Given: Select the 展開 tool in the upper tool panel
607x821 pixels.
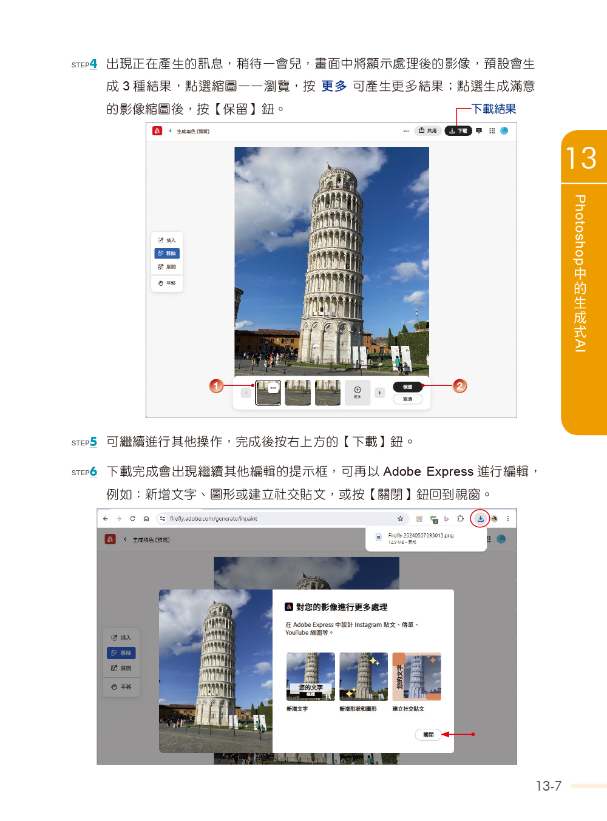Looking at the screenshot, I should pyautogui.click(x=167, y=267).
